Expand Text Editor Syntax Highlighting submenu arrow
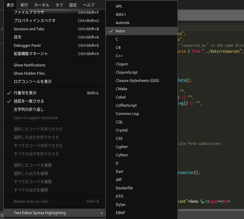Viewport: 244px width, 219px height. tap(102, 213)
